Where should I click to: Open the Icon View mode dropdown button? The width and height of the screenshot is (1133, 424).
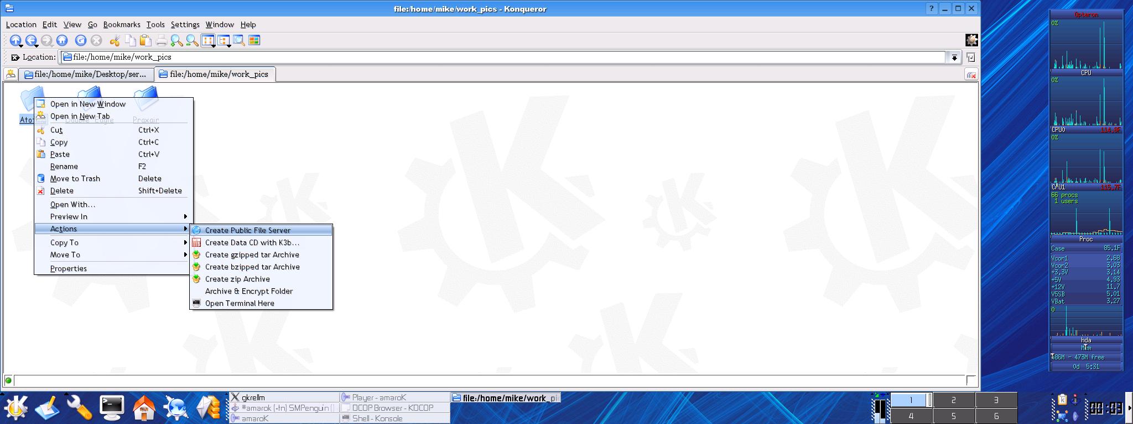point(209,40)
